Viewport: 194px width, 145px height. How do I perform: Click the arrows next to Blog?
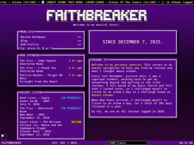(x=79, y=41)
